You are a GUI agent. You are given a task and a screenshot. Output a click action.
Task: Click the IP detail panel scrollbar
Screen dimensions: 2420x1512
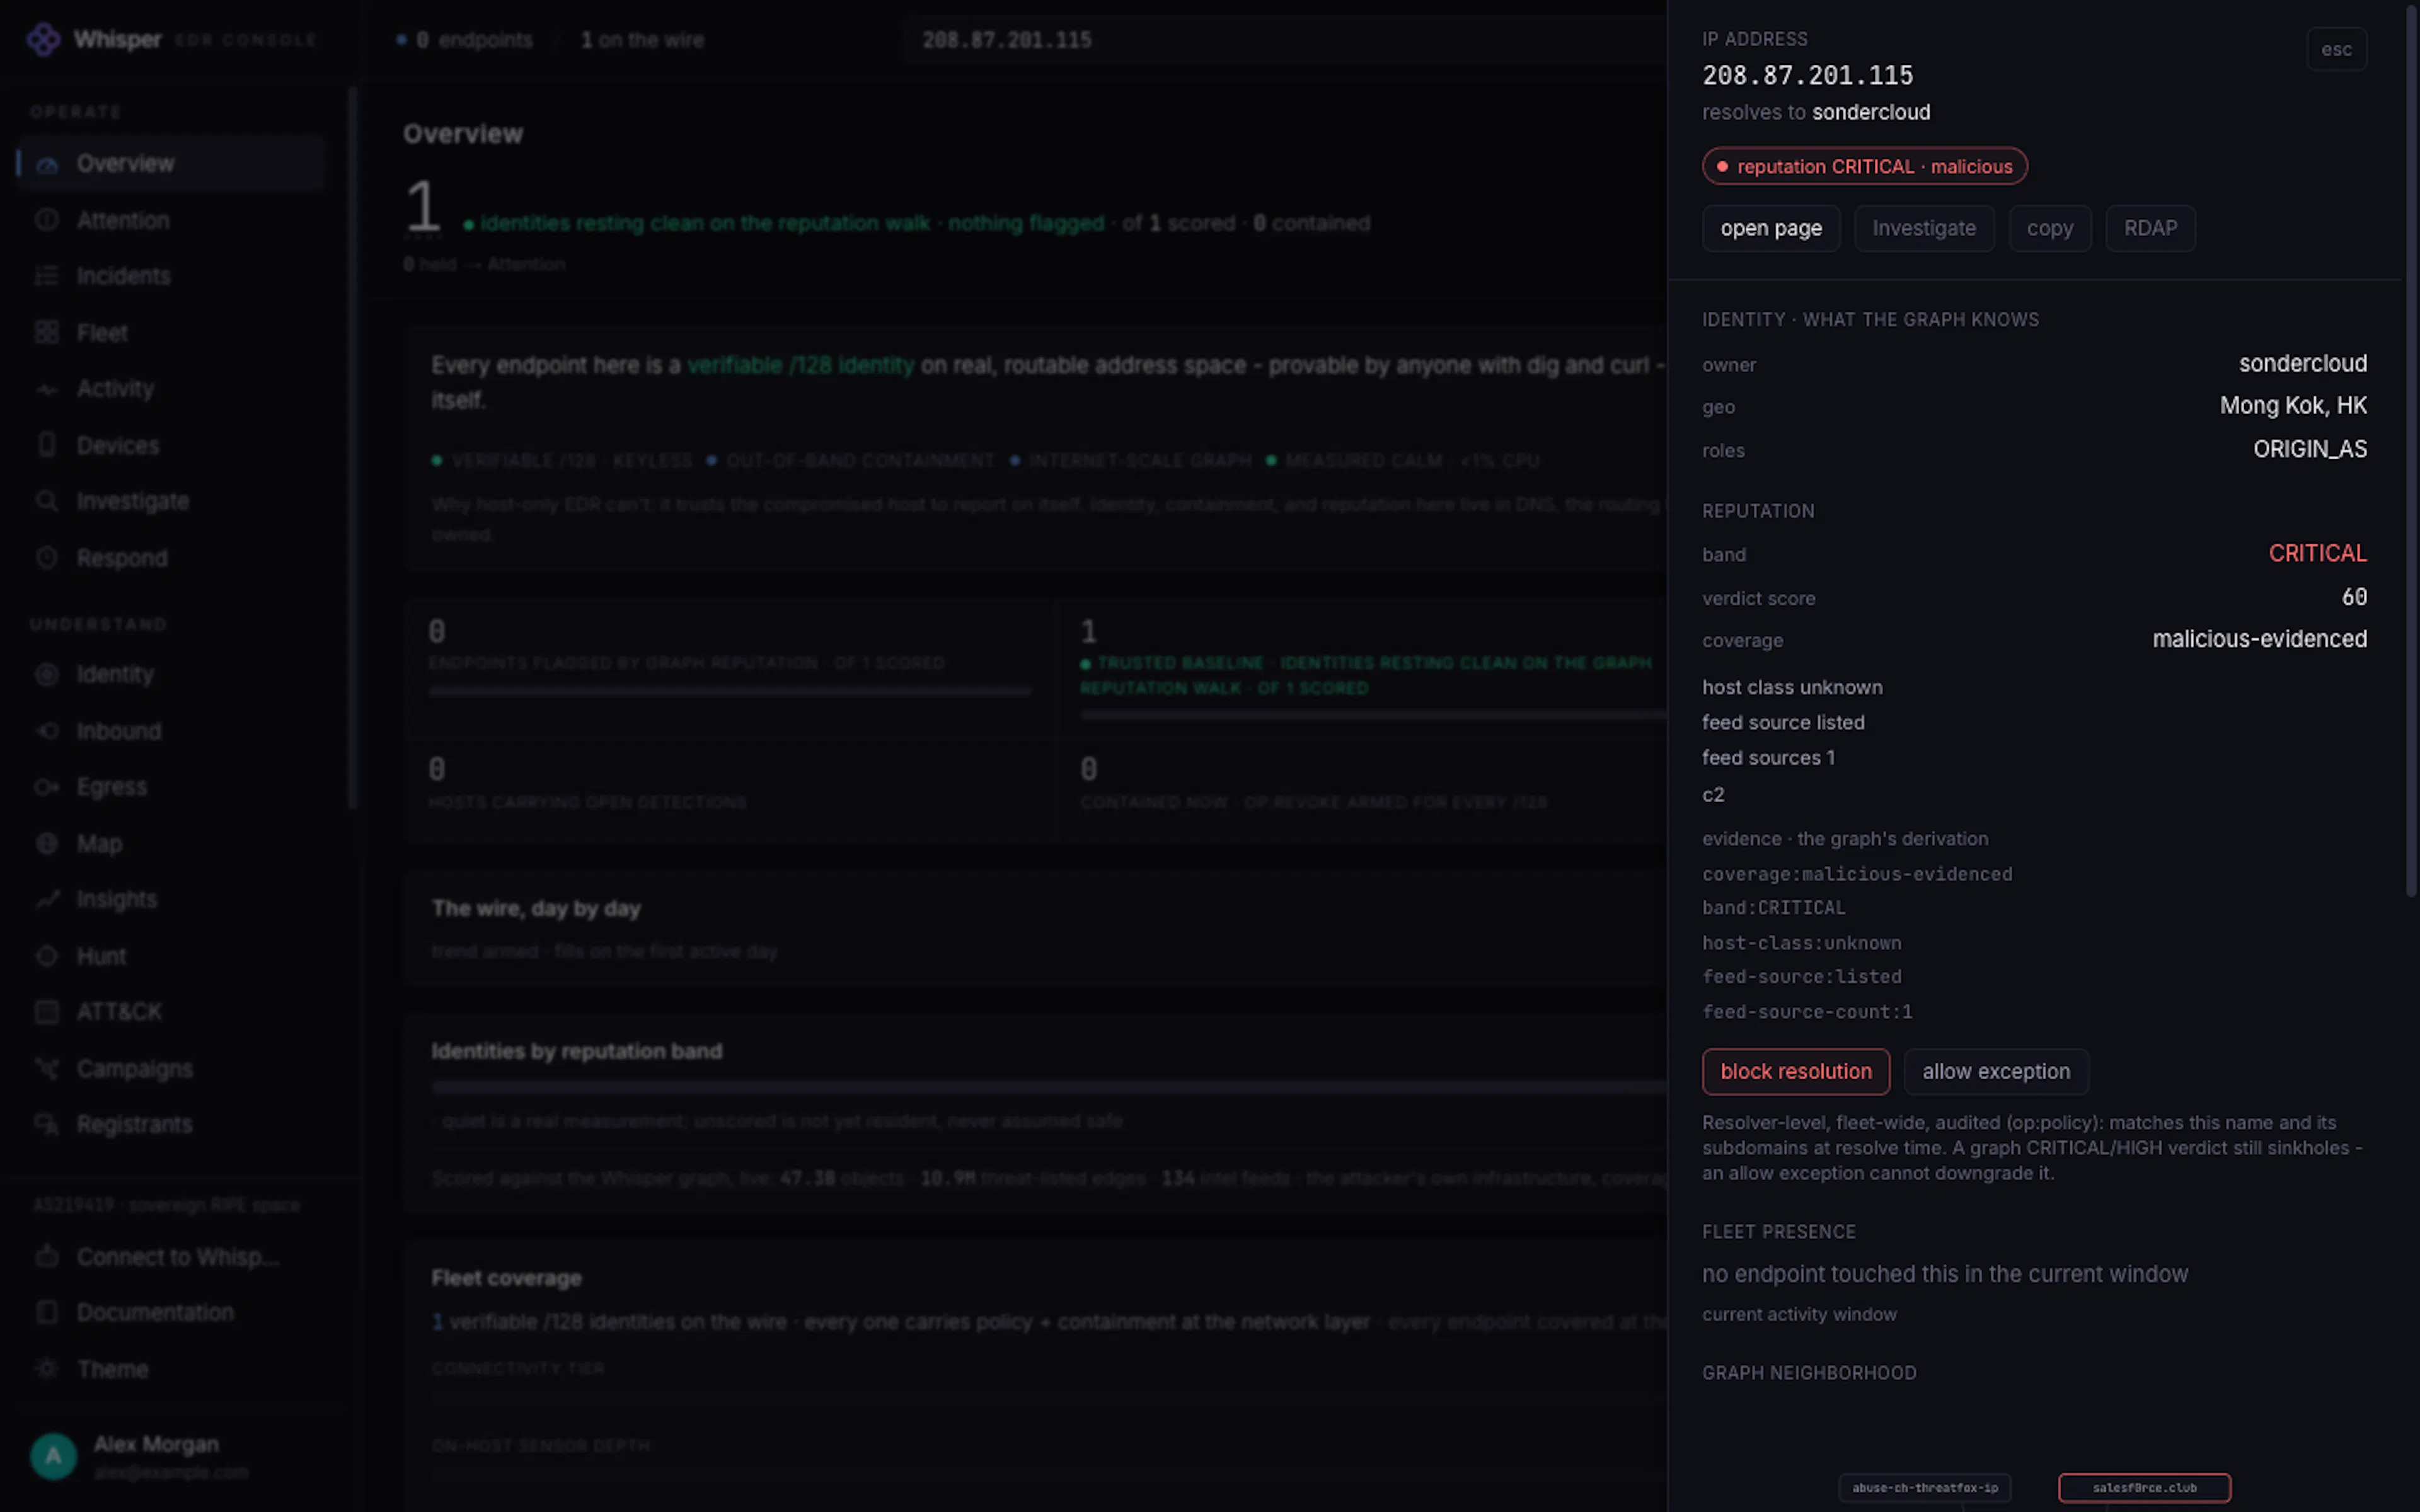pos(2411,450)
